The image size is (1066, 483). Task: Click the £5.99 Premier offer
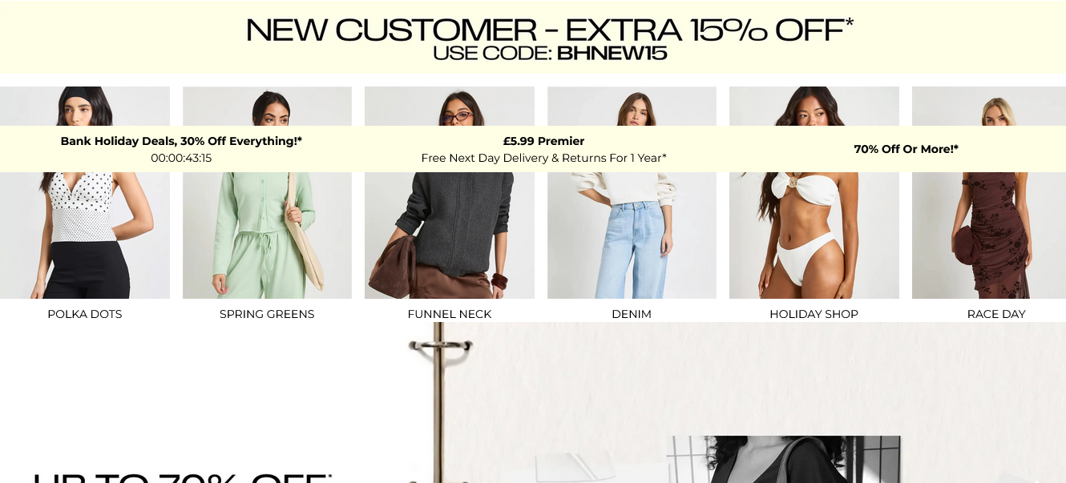tap(543, 141)
